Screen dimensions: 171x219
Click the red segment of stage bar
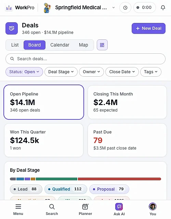tap(119, 179)
